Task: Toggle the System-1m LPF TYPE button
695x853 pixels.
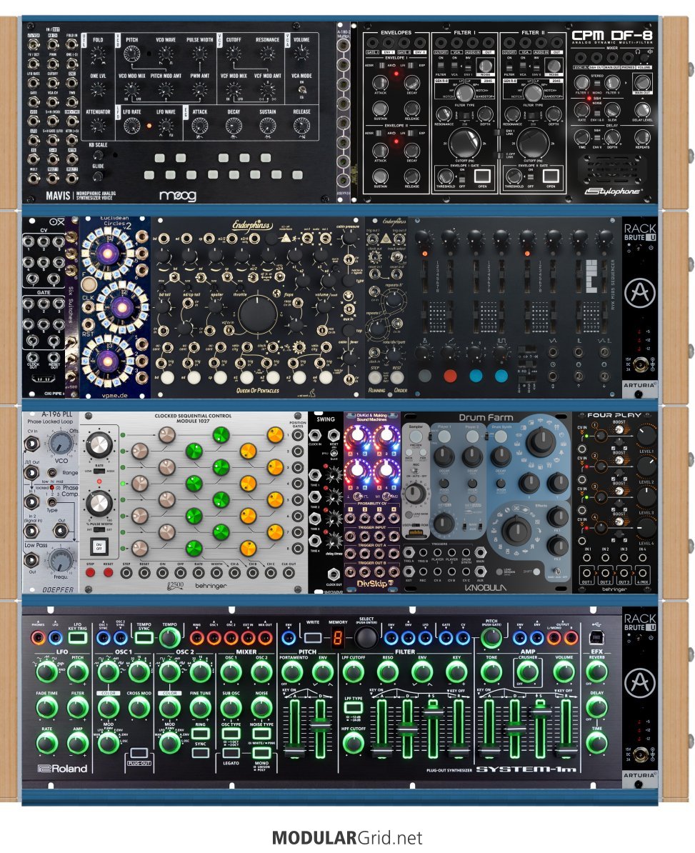Action: 354,707
